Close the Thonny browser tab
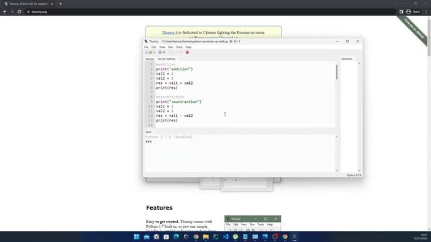 click(x=52, y=4)
